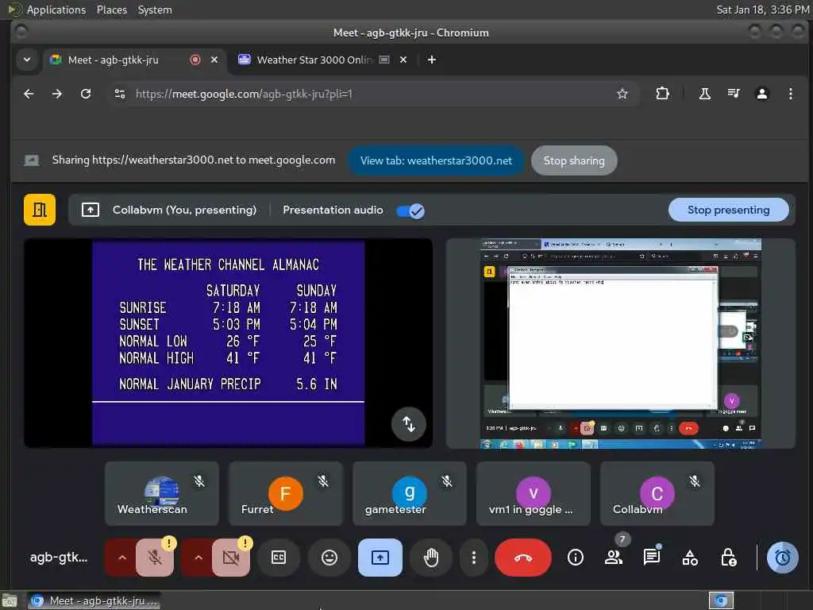Click the Chromium tray icon in bottom panel
Screen dimensions: 813x610
tap(721, 600)
